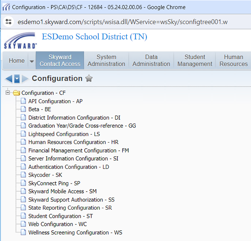Viewport: 251px width, 241px height.
Task: Collapse the Configuration - CF tree node
Action: pos(7,92)
